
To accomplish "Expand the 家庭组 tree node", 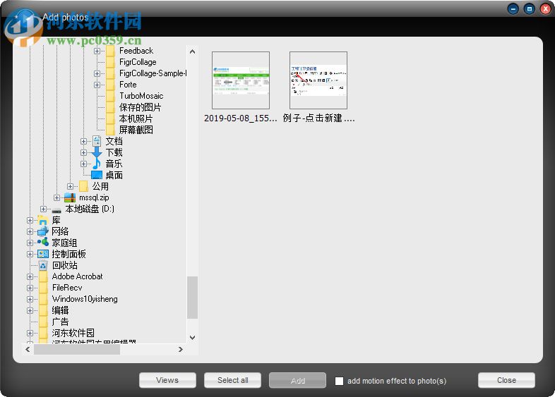I will coord(30,243).
